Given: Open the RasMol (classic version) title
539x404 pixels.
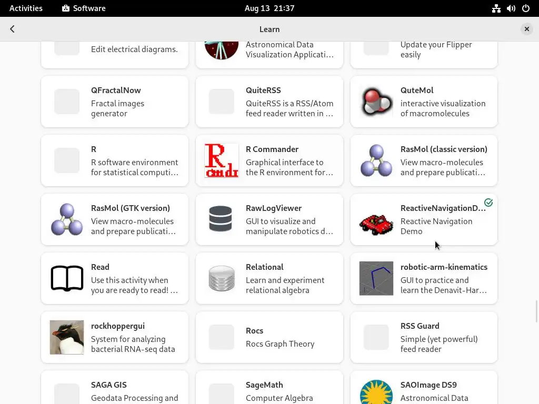Looking at the screenshot, I should 444,149.
